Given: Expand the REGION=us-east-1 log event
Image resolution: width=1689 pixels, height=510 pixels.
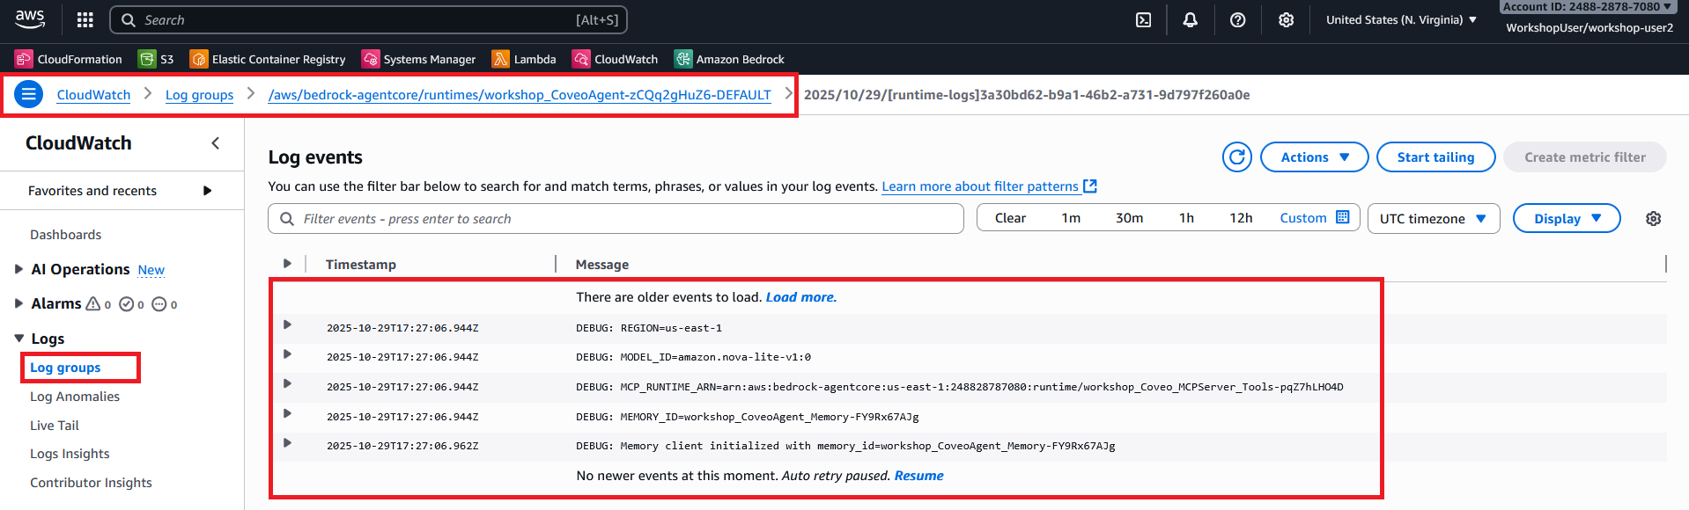Looking at the screenshot, I should click(x=287, y=325).
